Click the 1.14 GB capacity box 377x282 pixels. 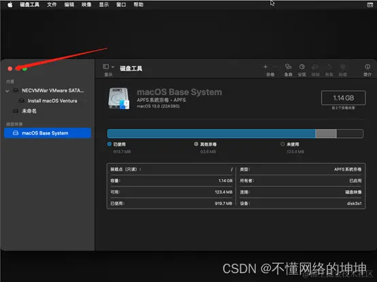[x=344, y=98]
